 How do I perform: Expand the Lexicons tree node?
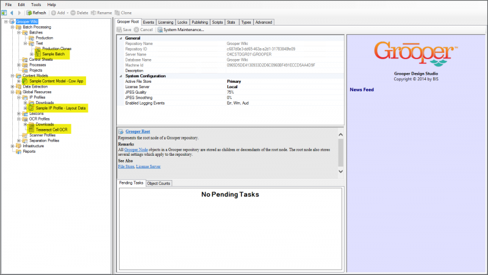[x=19, y=114]
